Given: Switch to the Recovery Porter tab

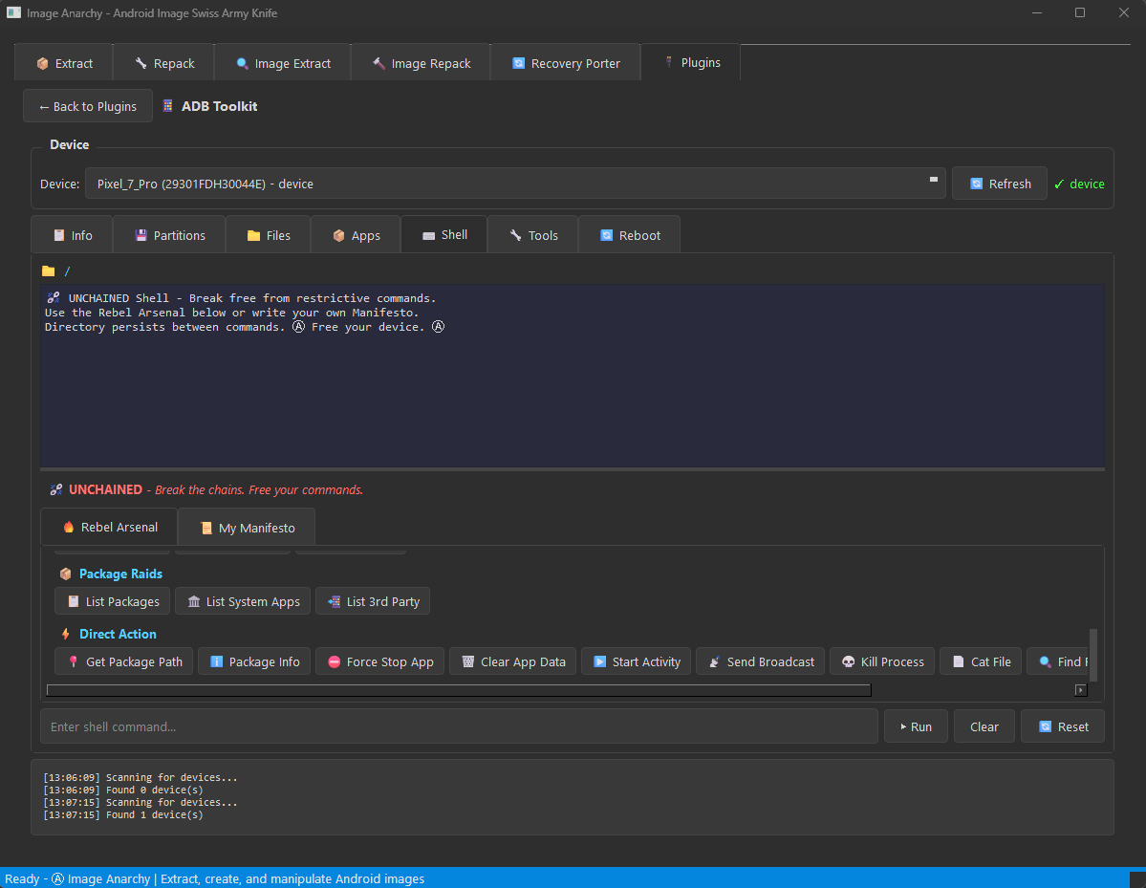Looking at the screenshot, I should point(565,63).
